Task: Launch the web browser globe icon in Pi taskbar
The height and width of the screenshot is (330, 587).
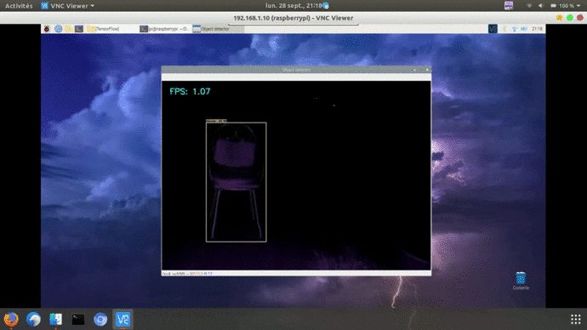Action: click(x=58, y=29)
